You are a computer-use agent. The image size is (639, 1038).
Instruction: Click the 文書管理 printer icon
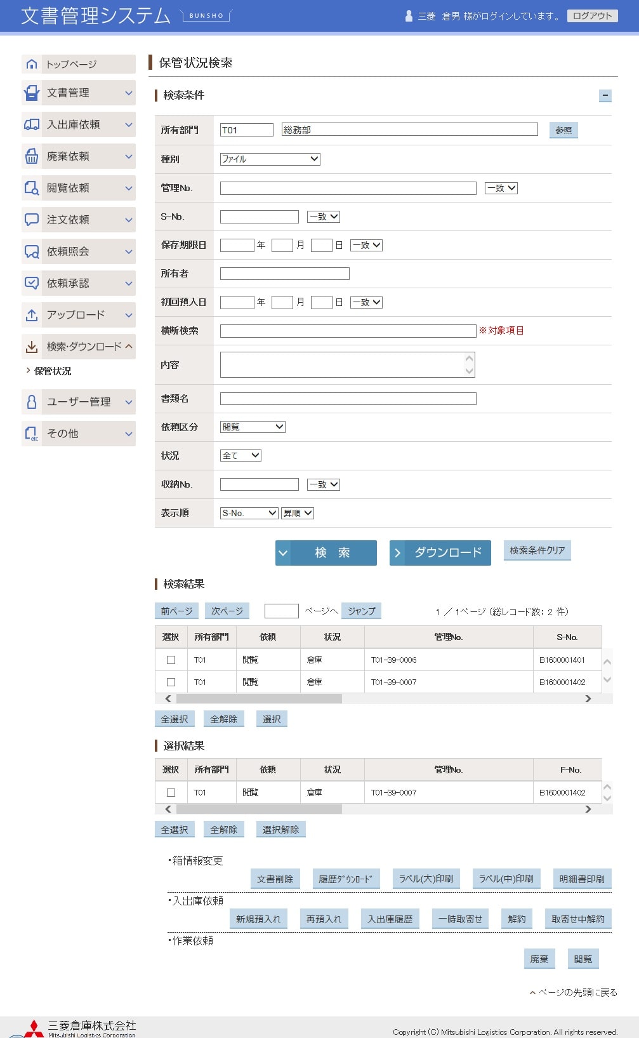(x=32, y=93)
